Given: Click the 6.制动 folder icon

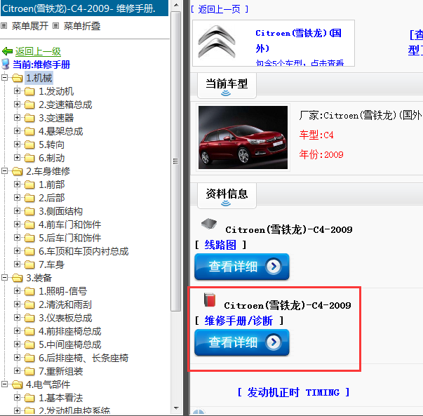Looking at the screenshot, I should 29,158.
